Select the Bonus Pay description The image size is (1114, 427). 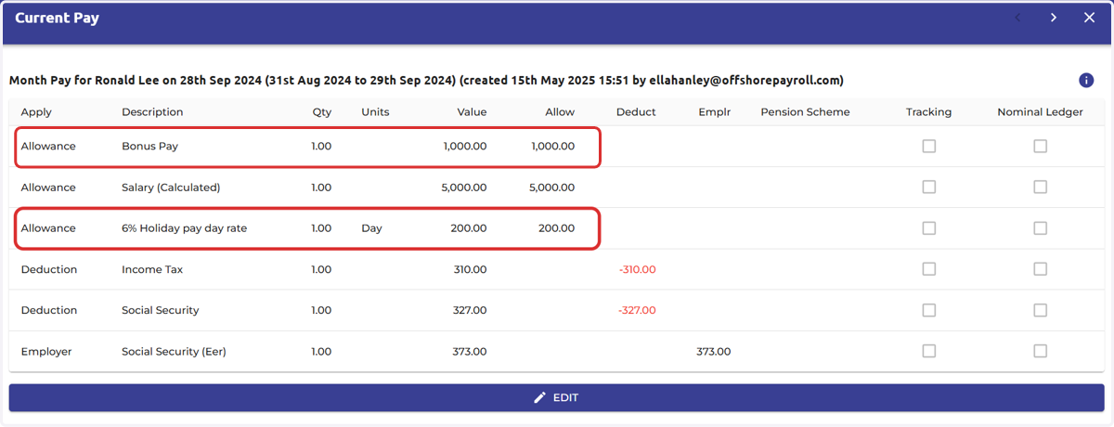point(149,147)
